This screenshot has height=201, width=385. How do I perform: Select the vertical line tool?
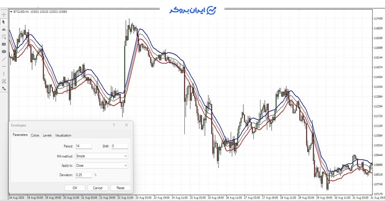coord(4,73)
